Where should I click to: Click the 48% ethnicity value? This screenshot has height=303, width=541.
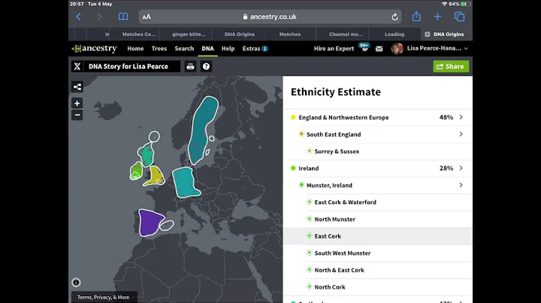(446, 117)
